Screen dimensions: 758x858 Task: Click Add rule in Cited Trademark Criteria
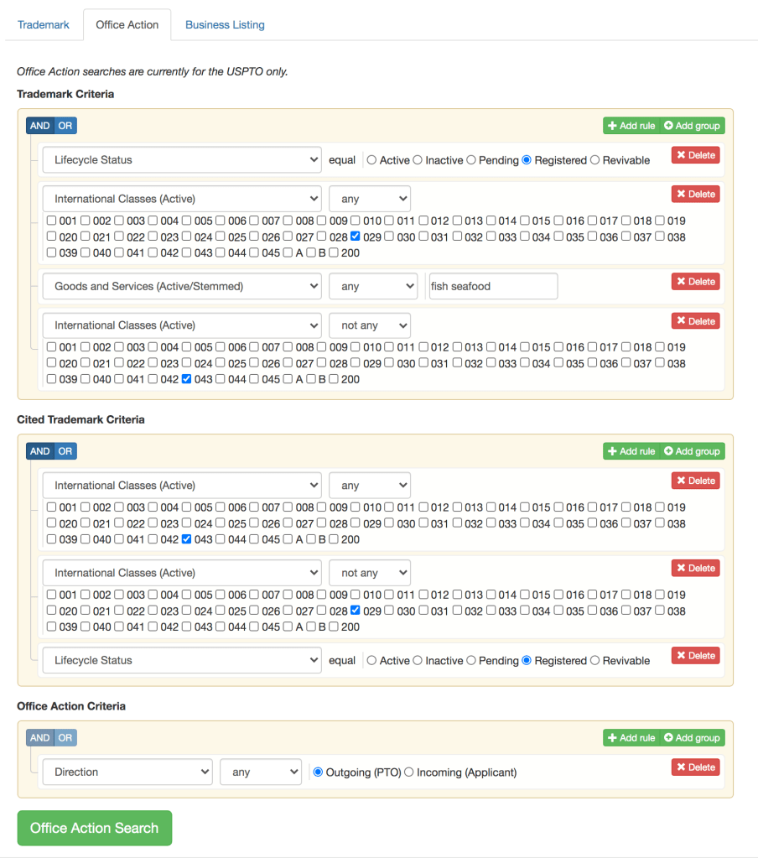(631, 451)
